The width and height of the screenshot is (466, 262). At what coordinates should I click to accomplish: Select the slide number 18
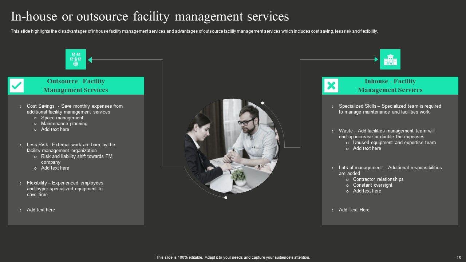pyautogui.click(x=458, y=258)
